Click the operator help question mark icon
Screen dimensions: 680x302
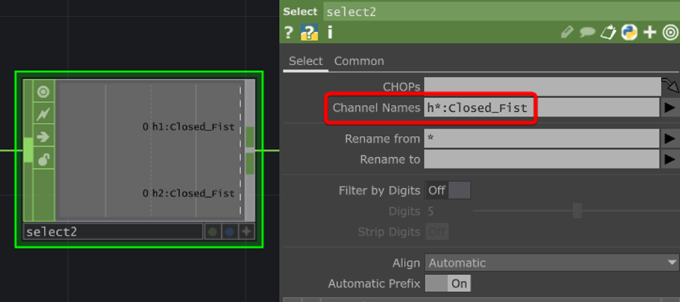[288, 32]
